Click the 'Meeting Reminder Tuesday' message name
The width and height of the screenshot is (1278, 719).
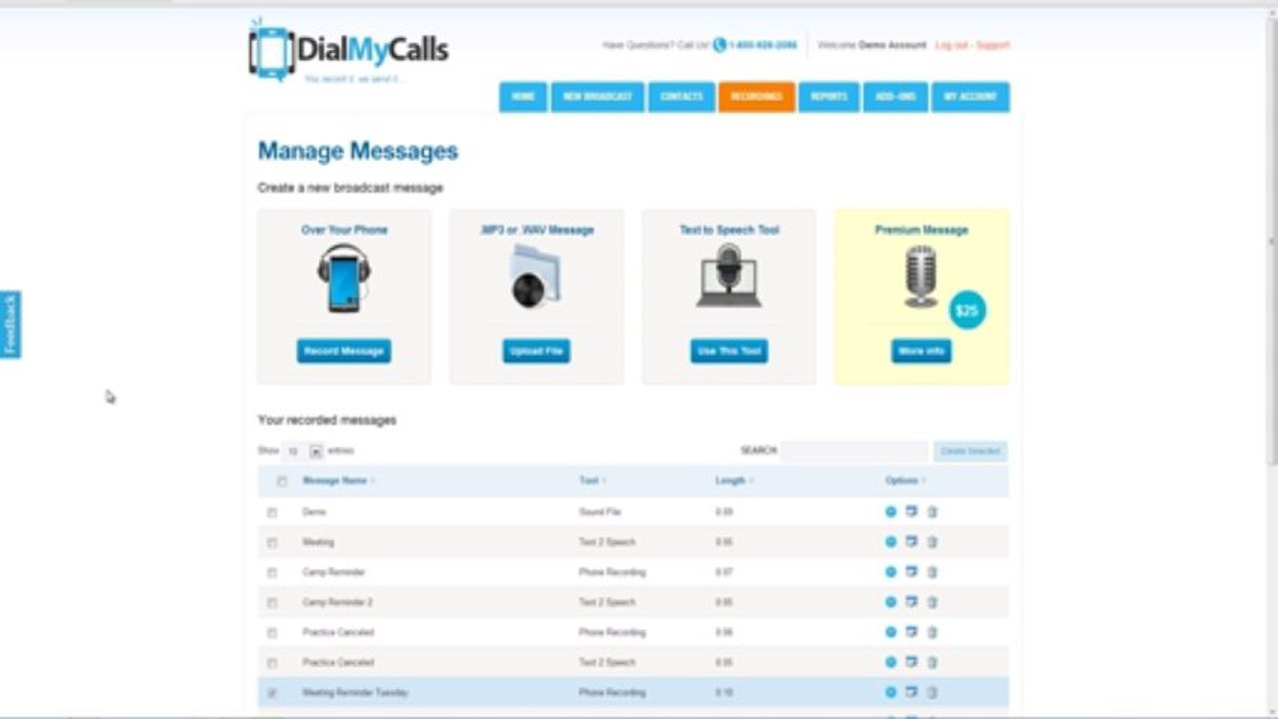(x=356, y=692)
